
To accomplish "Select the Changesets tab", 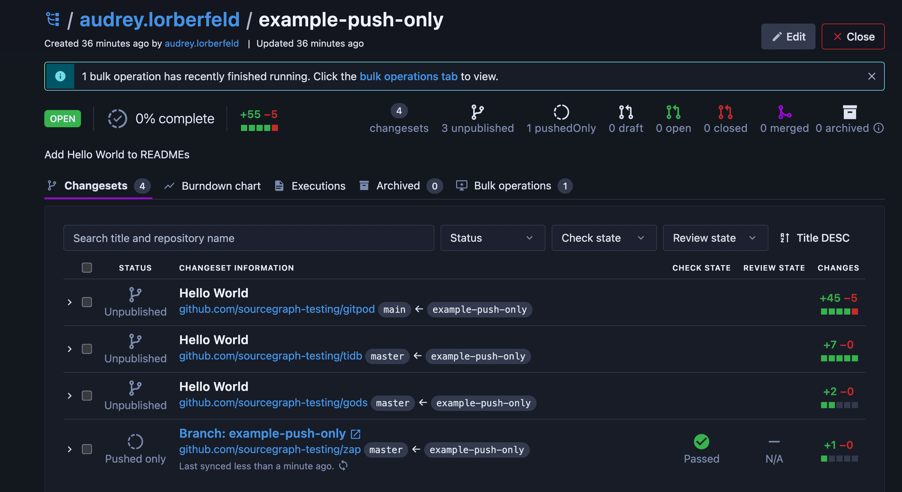I will pos(98,186).
